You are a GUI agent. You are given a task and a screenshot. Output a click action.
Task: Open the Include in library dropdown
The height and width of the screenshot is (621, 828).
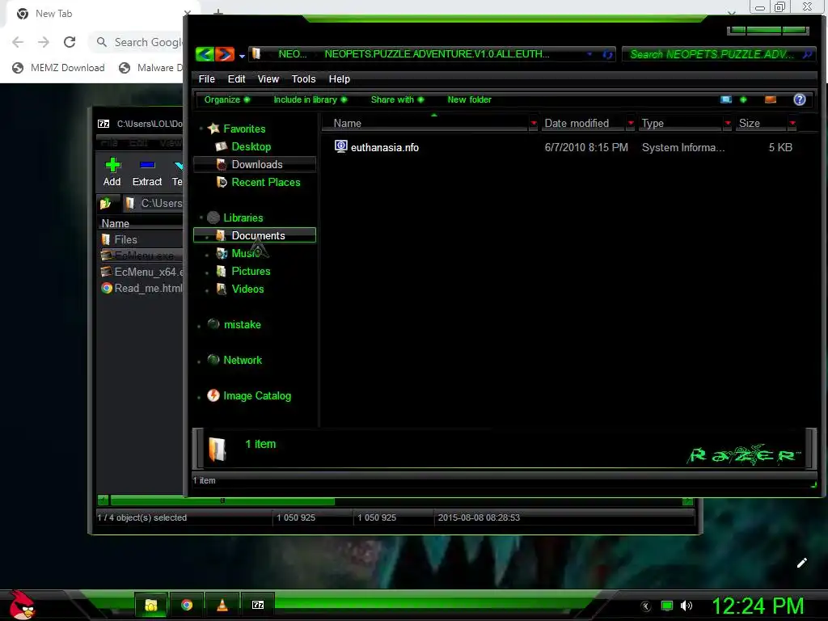[310, 99]
